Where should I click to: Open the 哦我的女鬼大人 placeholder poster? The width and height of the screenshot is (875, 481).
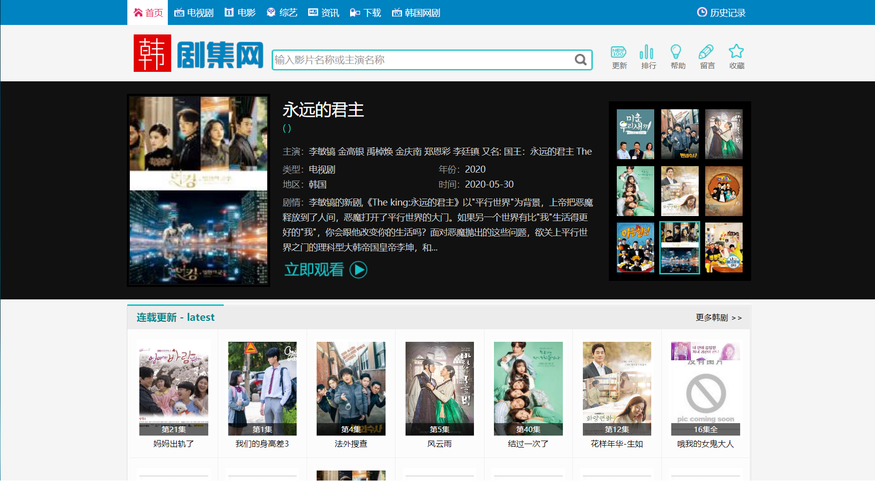coord(705,389)
